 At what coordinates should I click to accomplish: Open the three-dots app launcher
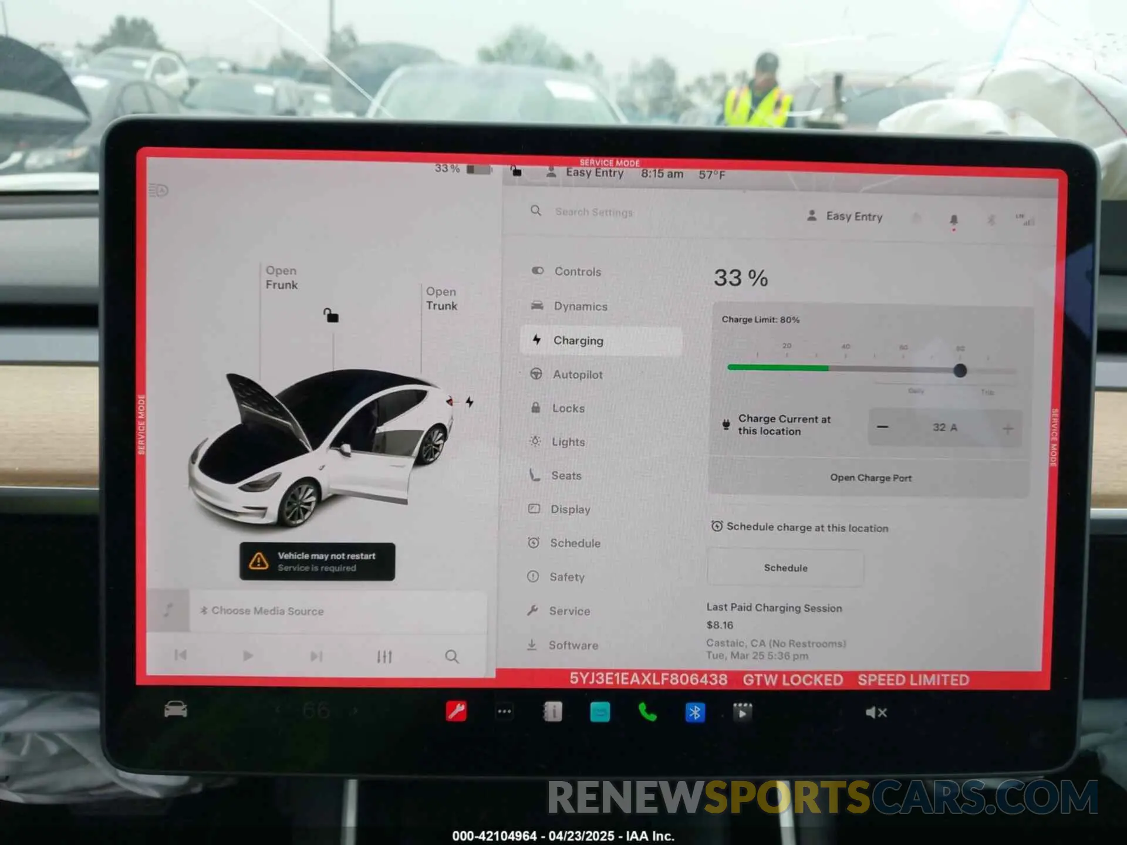click(504, 712)
